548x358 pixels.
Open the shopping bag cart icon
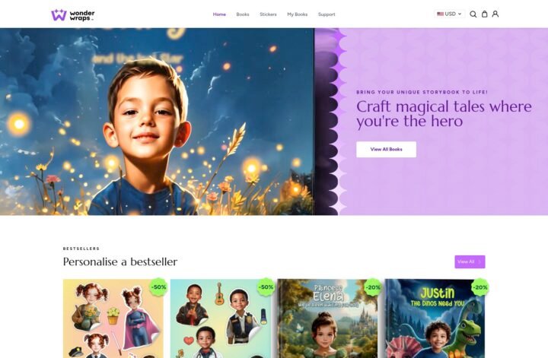tap(484, 14)
